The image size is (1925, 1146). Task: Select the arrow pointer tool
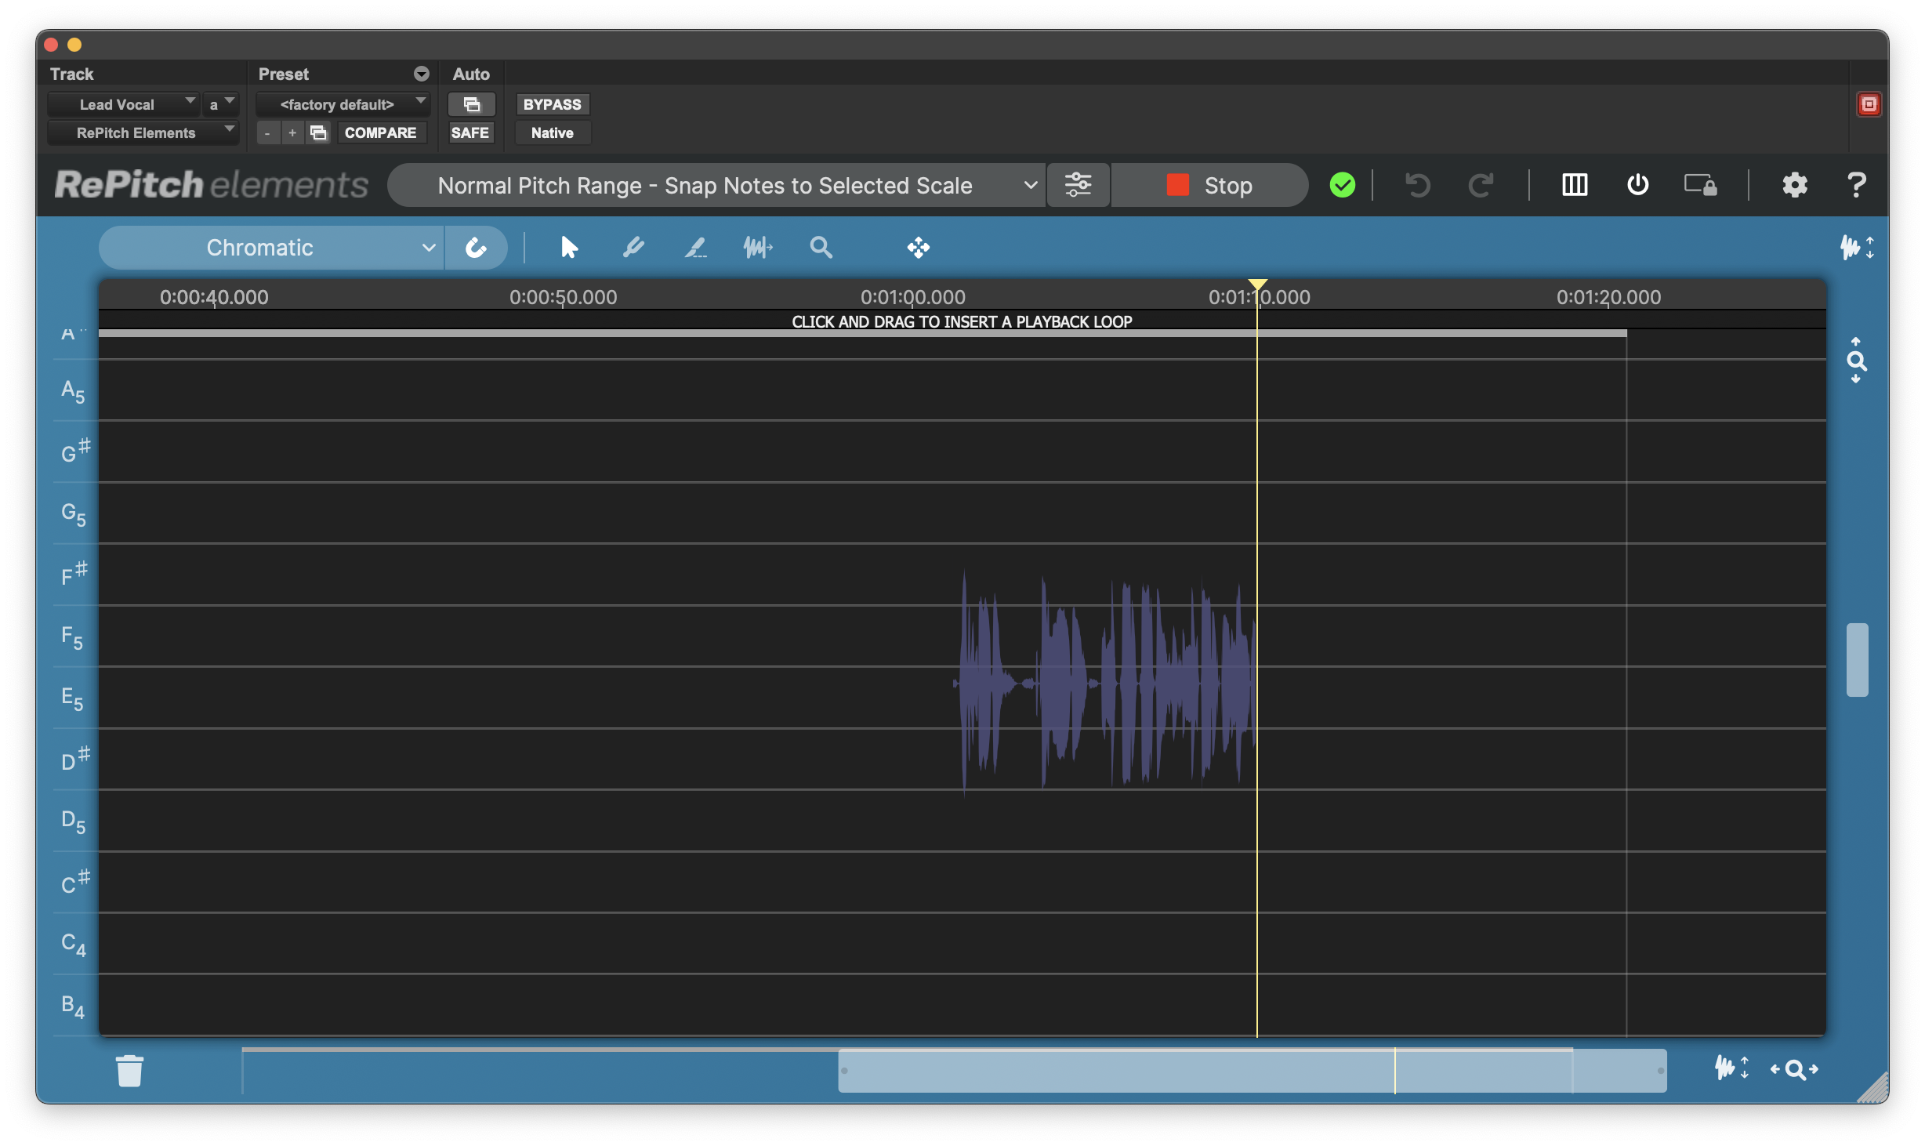[569, 248]
